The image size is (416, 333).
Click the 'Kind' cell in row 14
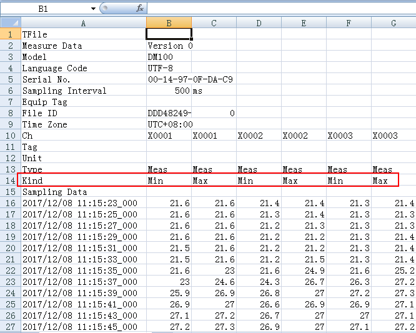click(x=83, y=181)
